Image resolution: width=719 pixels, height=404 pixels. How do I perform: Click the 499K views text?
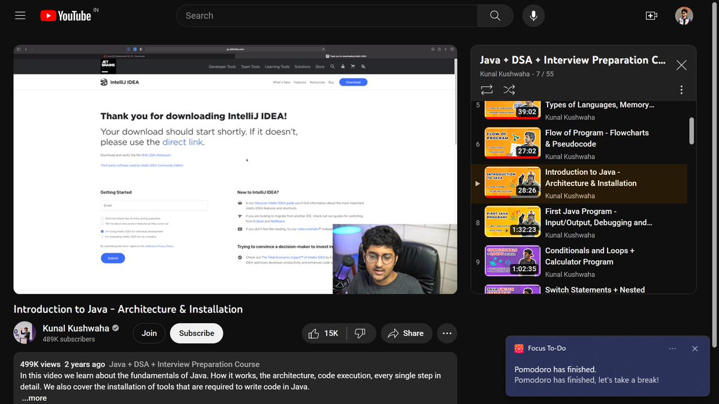tap(40, 364)
